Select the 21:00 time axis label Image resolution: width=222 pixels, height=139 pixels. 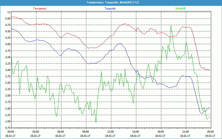pos(185,132)
